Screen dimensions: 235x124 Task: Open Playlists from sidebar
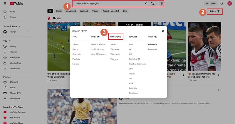tap(14, 52)
